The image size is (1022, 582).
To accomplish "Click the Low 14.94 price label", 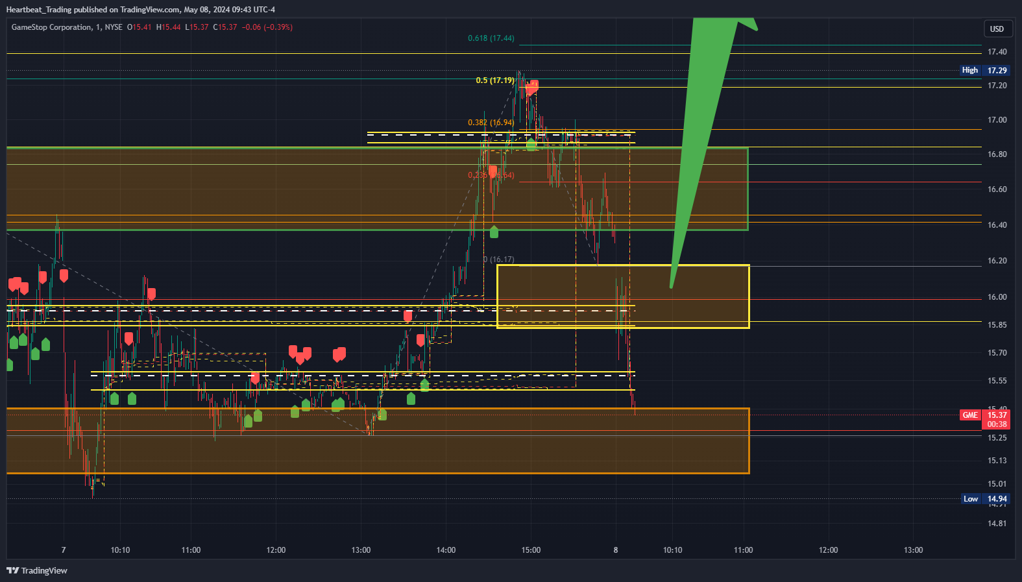I will coord(984,499).
